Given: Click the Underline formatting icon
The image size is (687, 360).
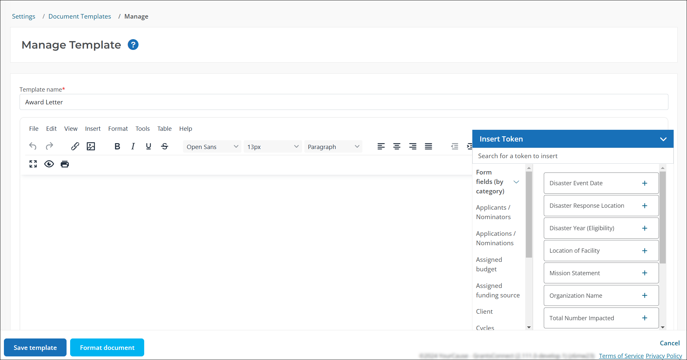Looking at the screenshot, I should point(148,147).
